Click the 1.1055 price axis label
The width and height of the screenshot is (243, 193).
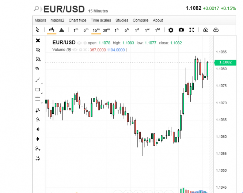click(x=221, y=154)
